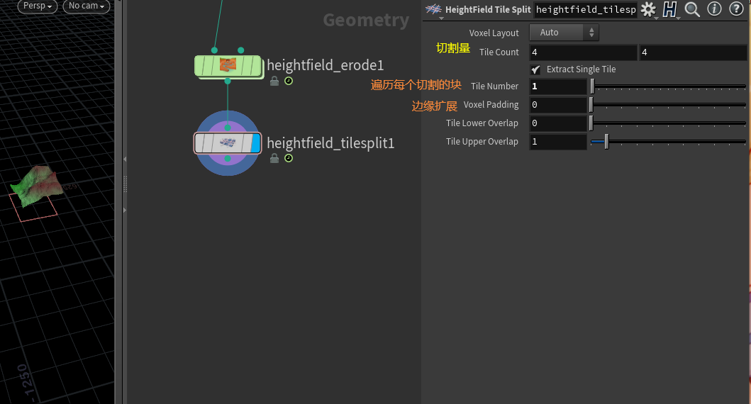
Task: Click the output connector of heightfield_erode1
Action: 228,82
